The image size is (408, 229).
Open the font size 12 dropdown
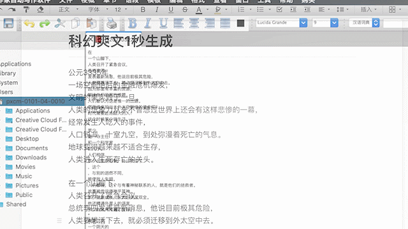pyautogui.click(x=121, y=10)
